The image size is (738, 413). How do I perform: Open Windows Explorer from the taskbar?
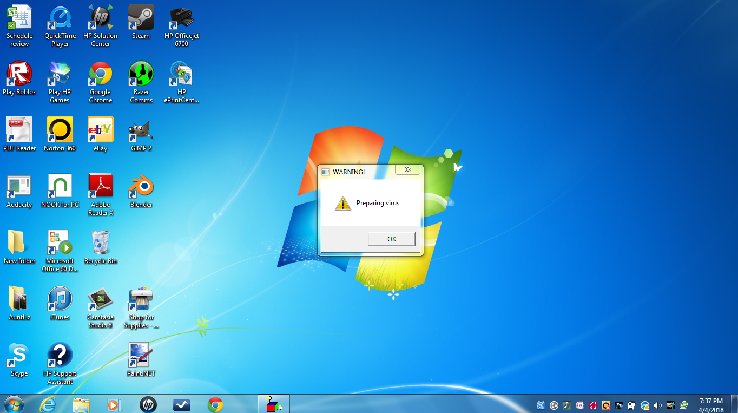(81, 404)
